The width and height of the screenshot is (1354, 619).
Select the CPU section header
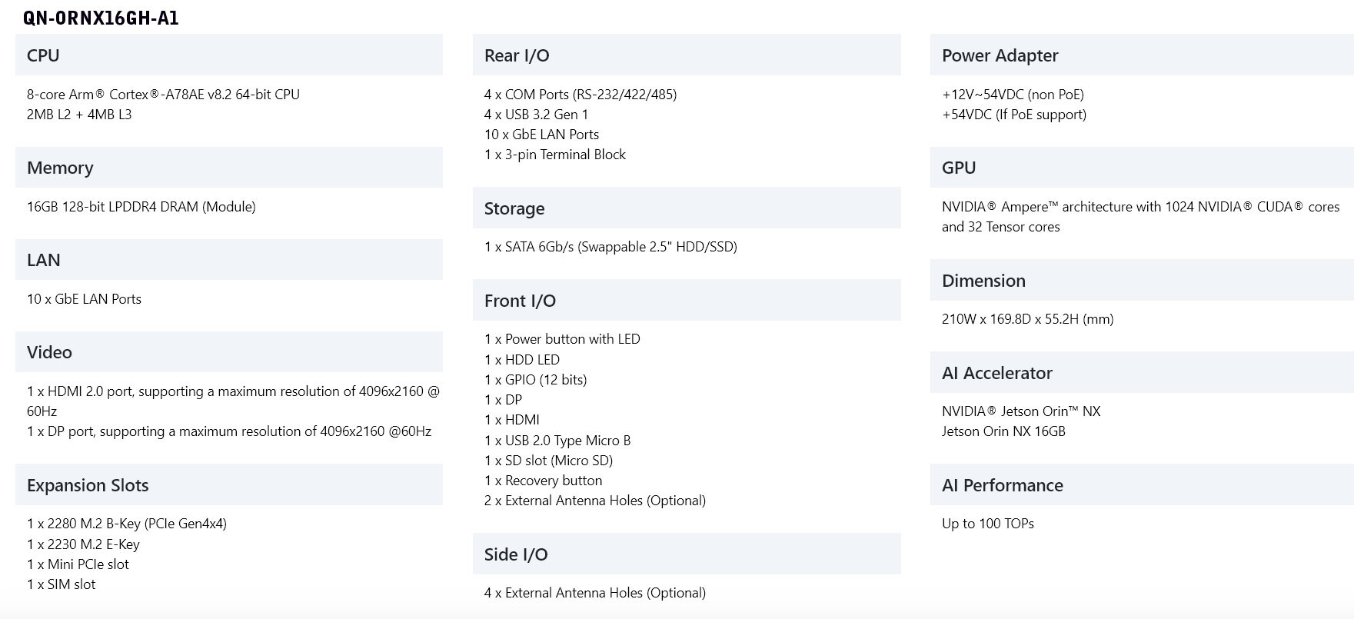pos(229,55)
